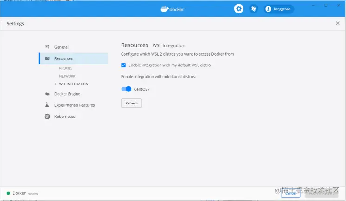Open settings via the gear icon
Image resolution: width=346 pixels, height=201 pixels.
pos(238,9)
